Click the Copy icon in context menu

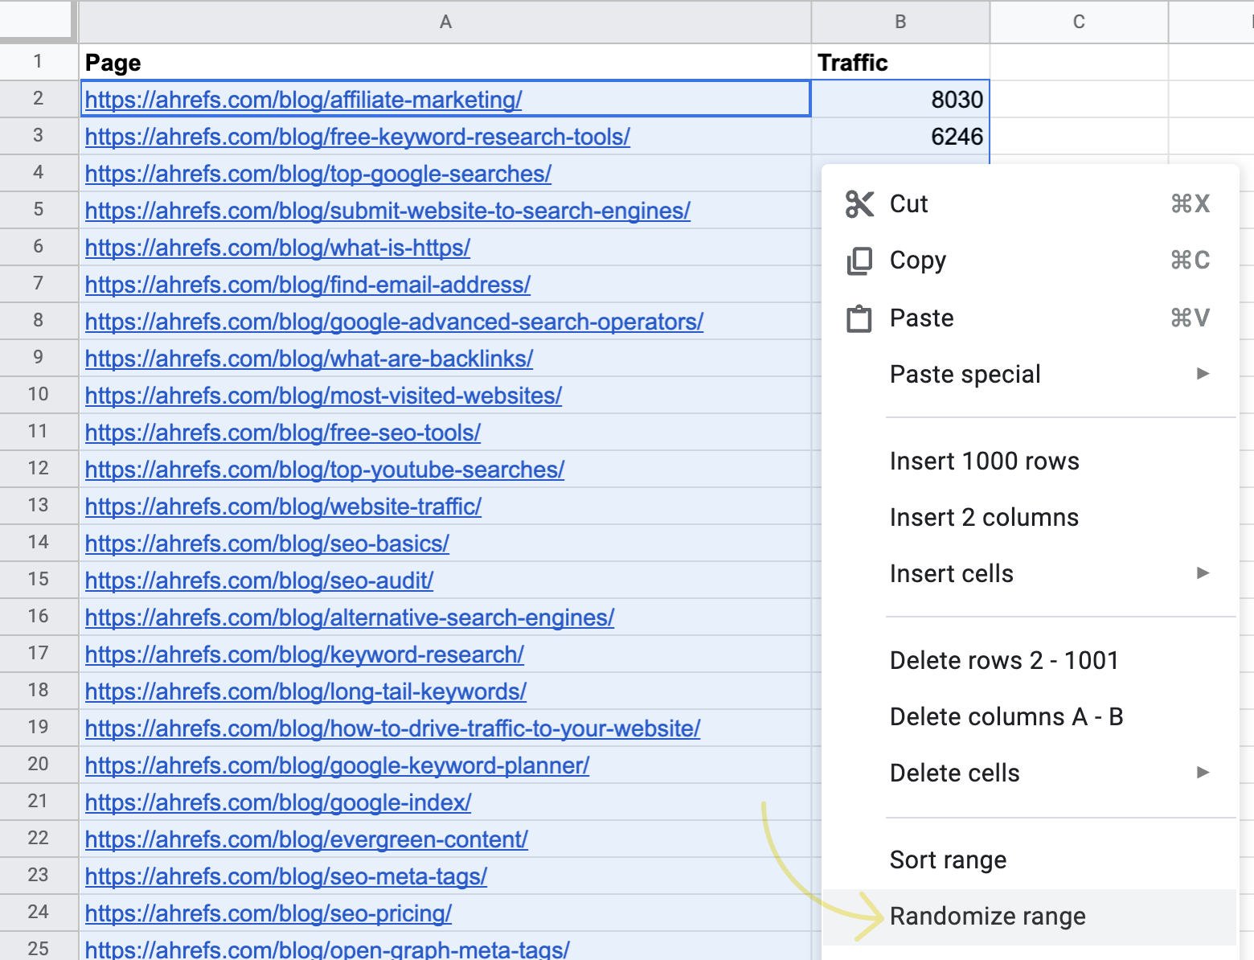(859, 261)
